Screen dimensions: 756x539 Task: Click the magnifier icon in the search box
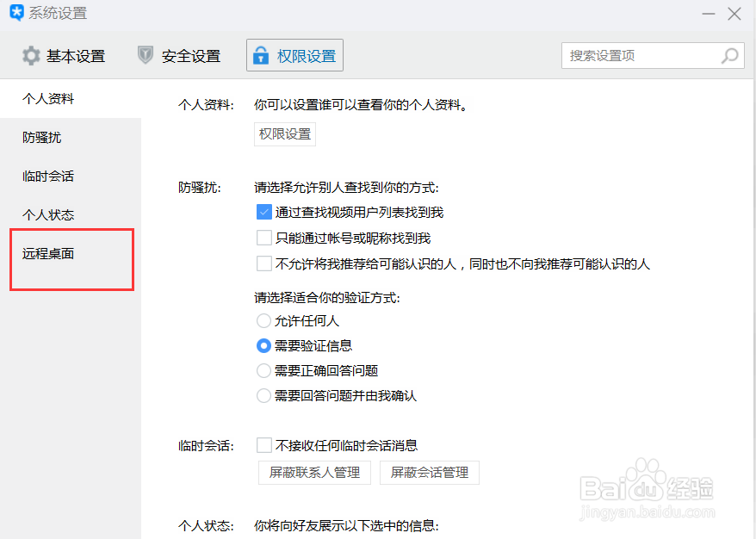coord(729,55)
